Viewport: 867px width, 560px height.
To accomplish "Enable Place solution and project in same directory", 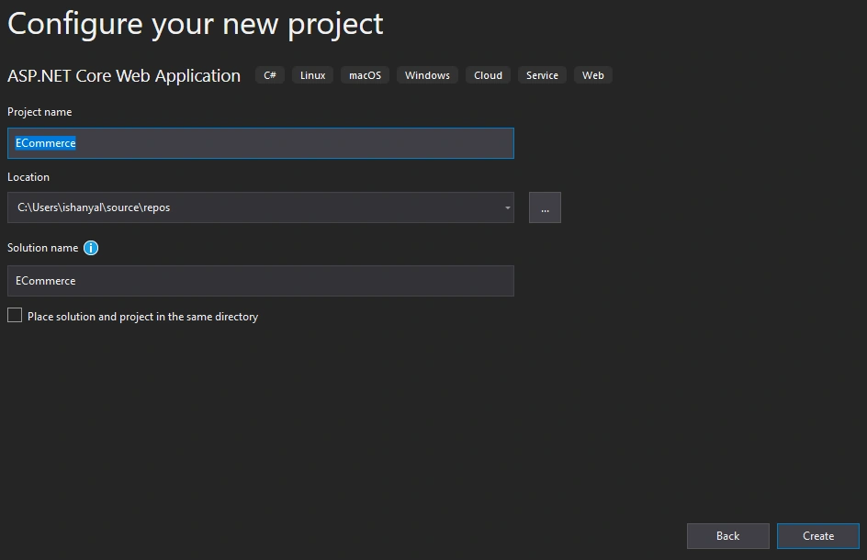I will pyautogui.click(x=15, y=315).
